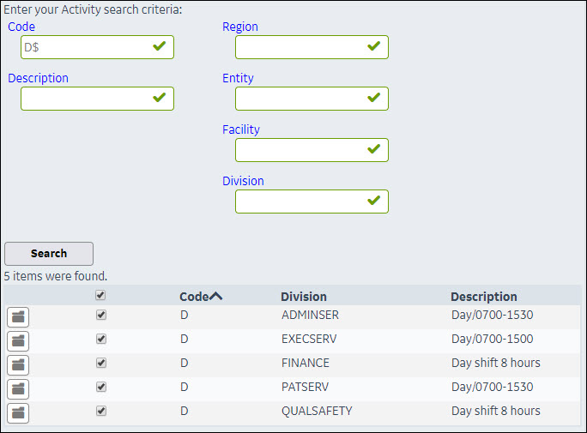587x433 pixels.
Task: Focus the Description input field
Action: coord(86,99)
